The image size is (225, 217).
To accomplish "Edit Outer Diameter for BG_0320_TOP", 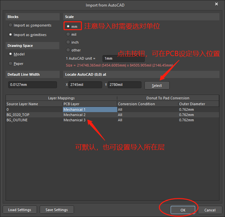I will 199,115.
